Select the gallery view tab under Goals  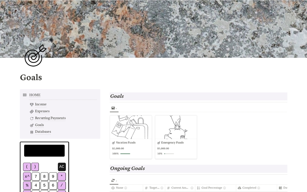click(114, 108)
